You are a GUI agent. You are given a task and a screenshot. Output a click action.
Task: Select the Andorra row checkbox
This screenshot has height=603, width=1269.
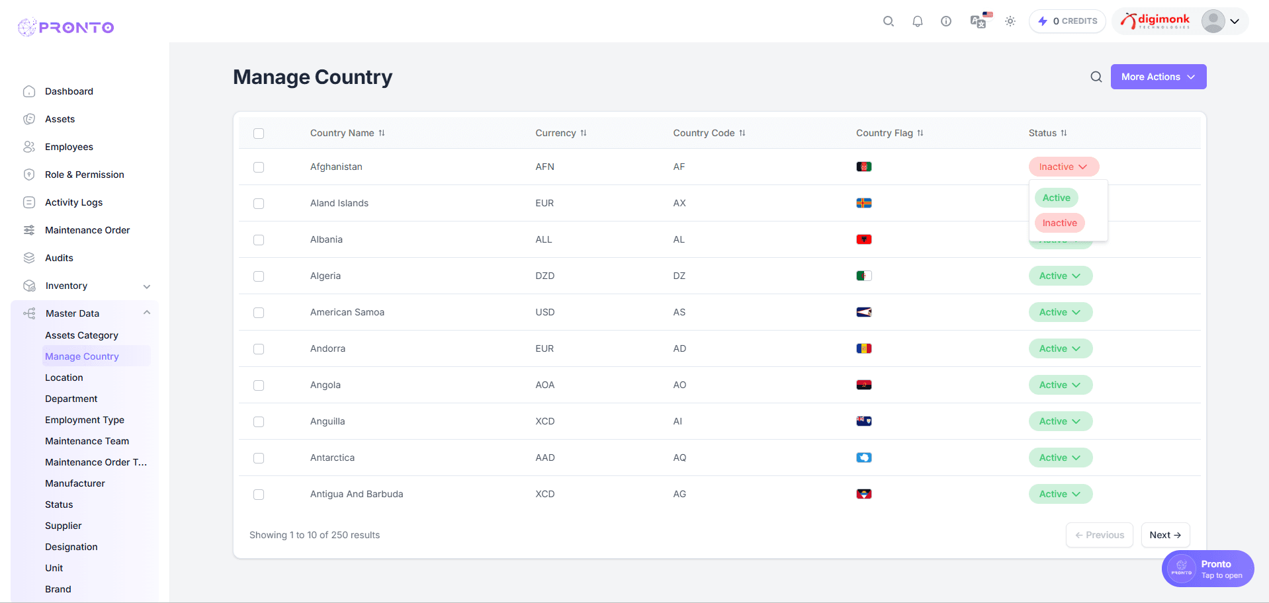coord(259,349)
